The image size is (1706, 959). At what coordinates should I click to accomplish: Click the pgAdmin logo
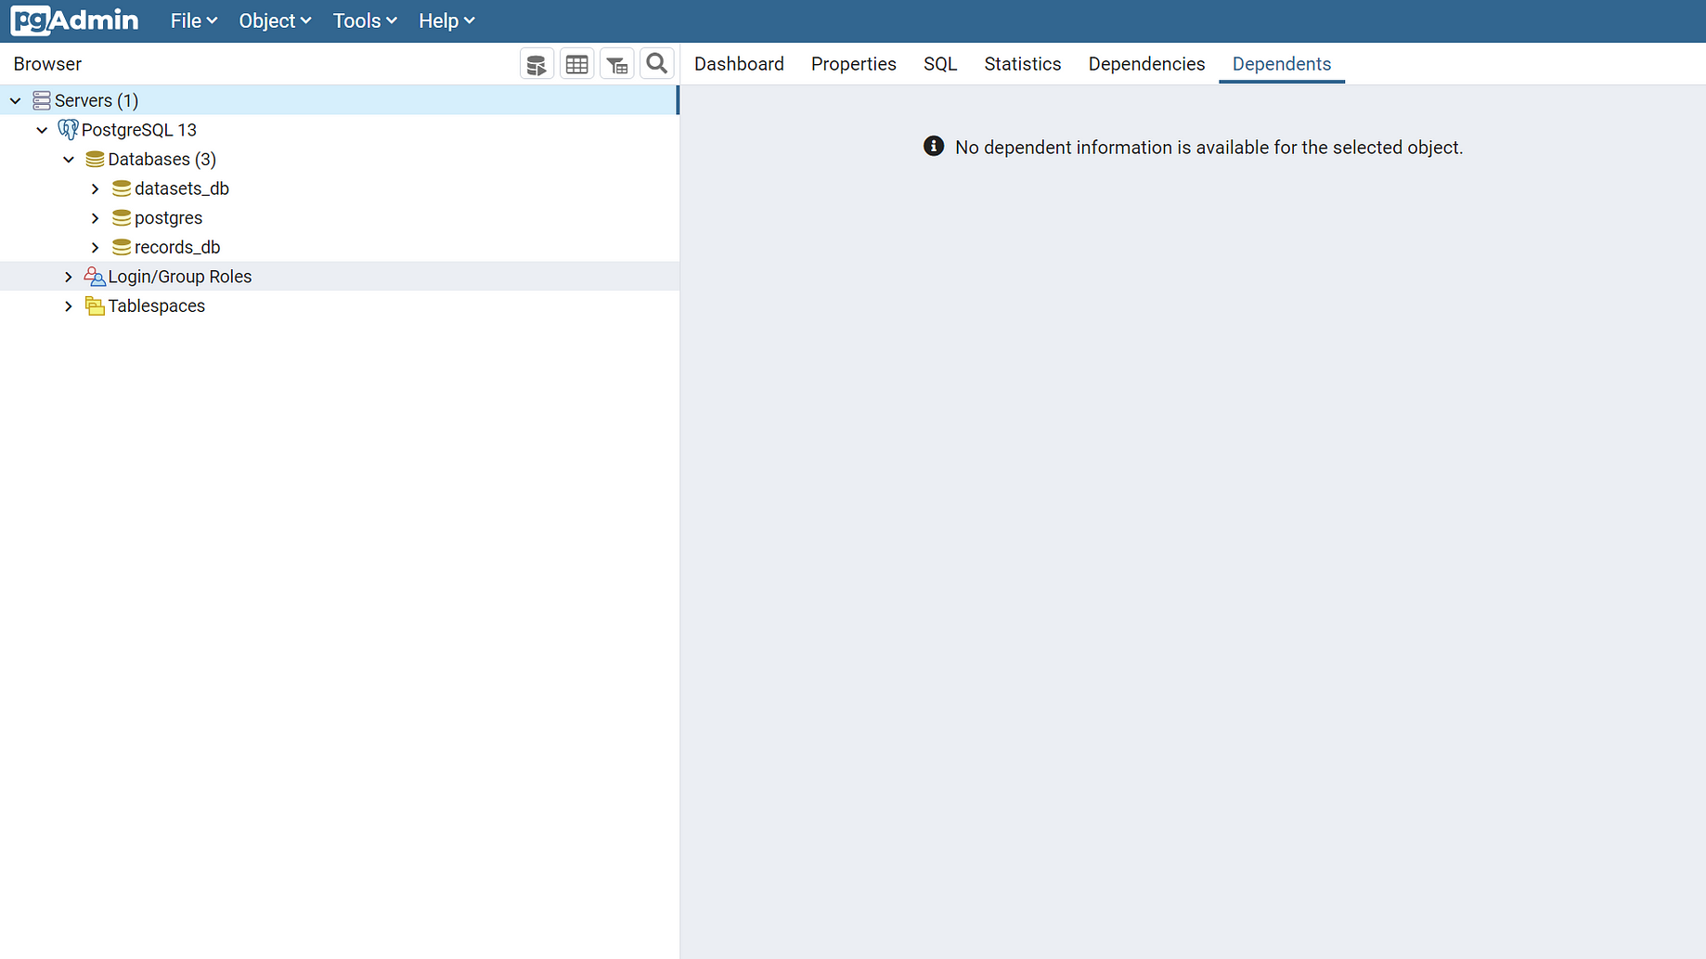[74, 20]
